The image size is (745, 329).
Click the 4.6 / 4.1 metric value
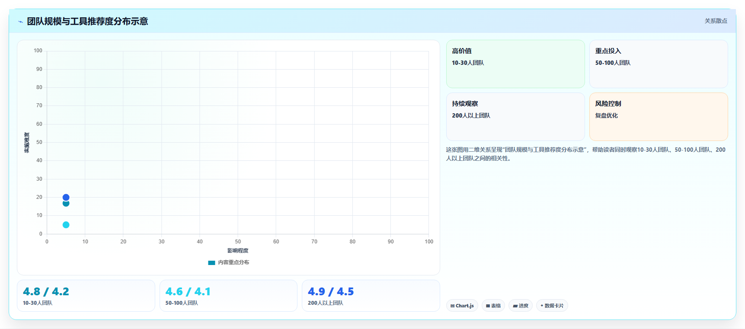click(188, 292)
